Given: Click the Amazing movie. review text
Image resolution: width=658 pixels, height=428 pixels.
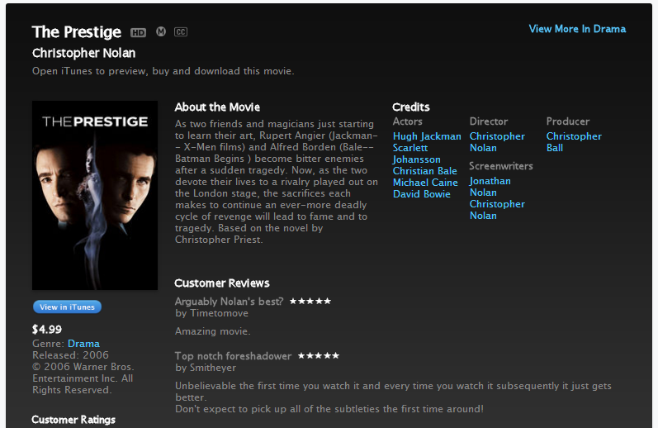Looking at the screenshot, I should pos(213,331).
